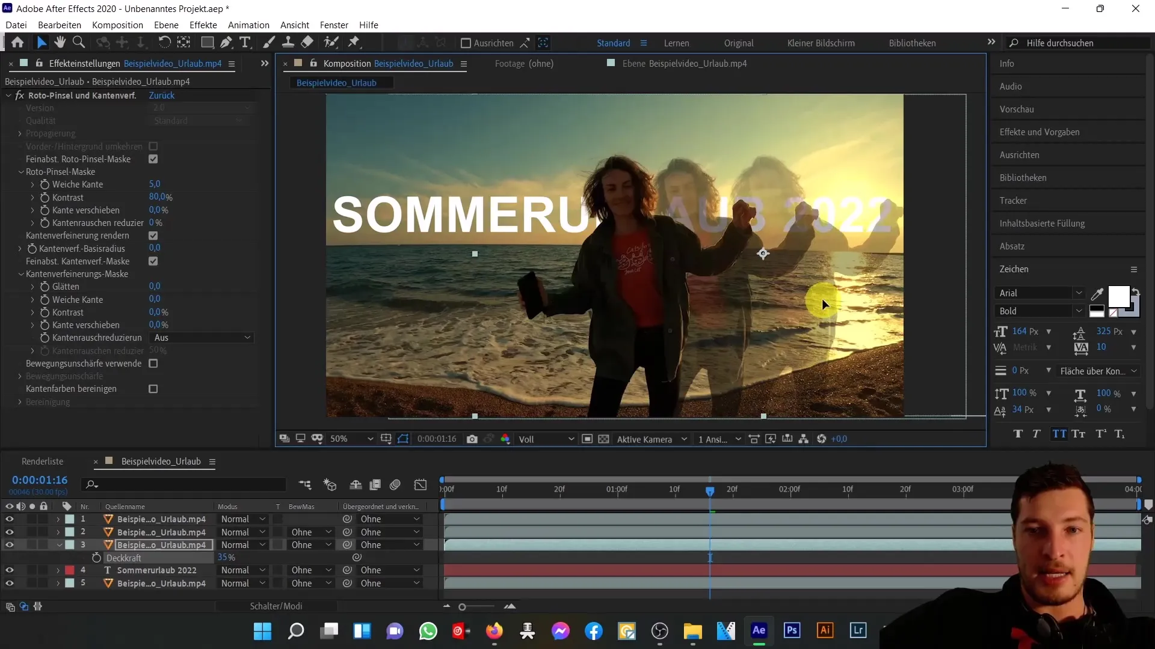
Task: Collapse the Roto-Pinsel-Maske group
Action: (x=21, y=172)
